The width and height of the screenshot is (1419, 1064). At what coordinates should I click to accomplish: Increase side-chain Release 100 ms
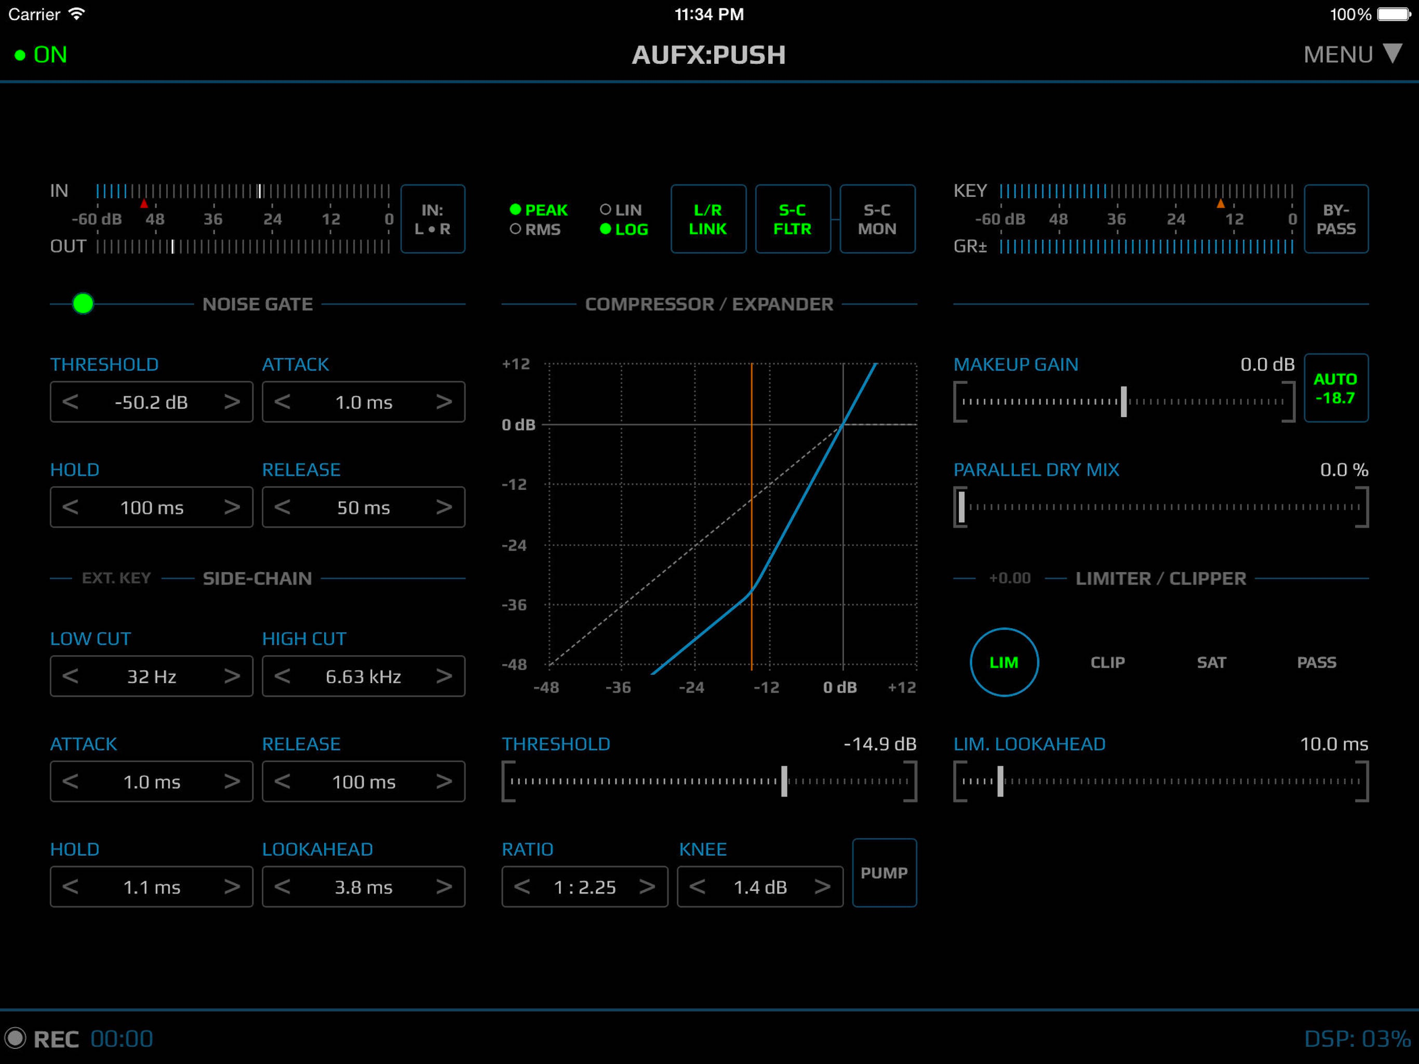click(444, 781)
